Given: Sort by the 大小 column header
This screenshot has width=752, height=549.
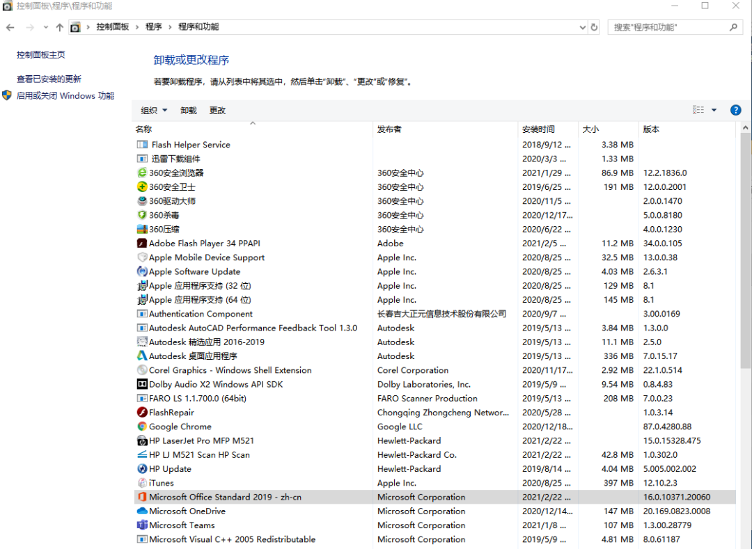Looking at the screenshot, I should [608, 129].
